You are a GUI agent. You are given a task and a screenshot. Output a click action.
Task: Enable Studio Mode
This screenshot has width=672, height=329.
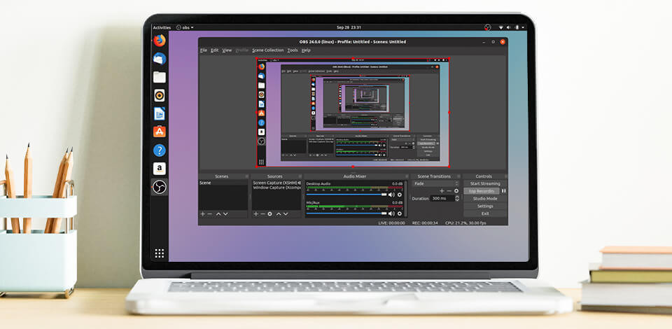[484, 199]
